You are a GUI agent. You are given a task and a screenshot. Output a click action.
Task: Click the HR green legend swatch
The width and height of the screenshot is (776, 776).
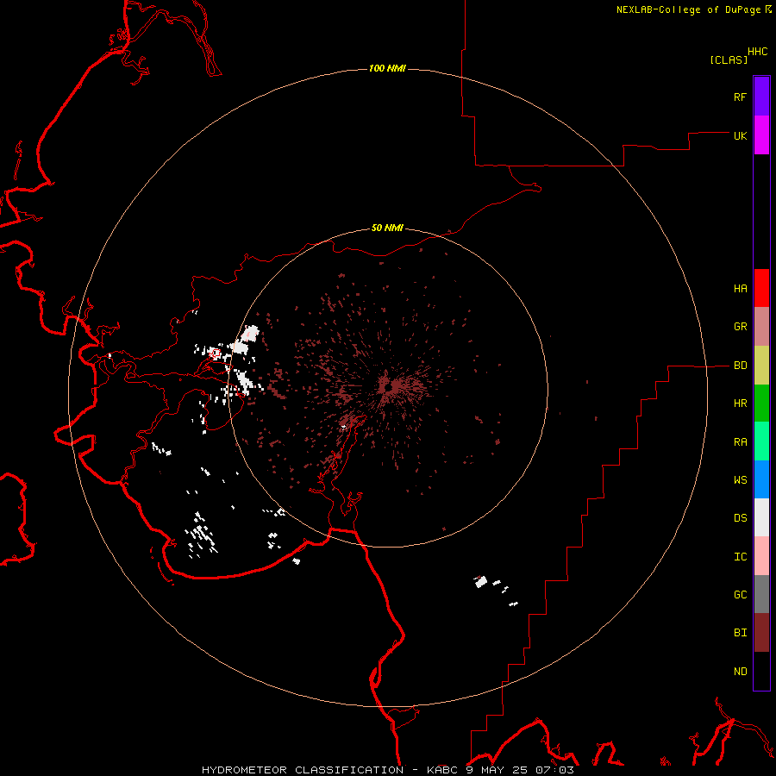tap(761, 404)
